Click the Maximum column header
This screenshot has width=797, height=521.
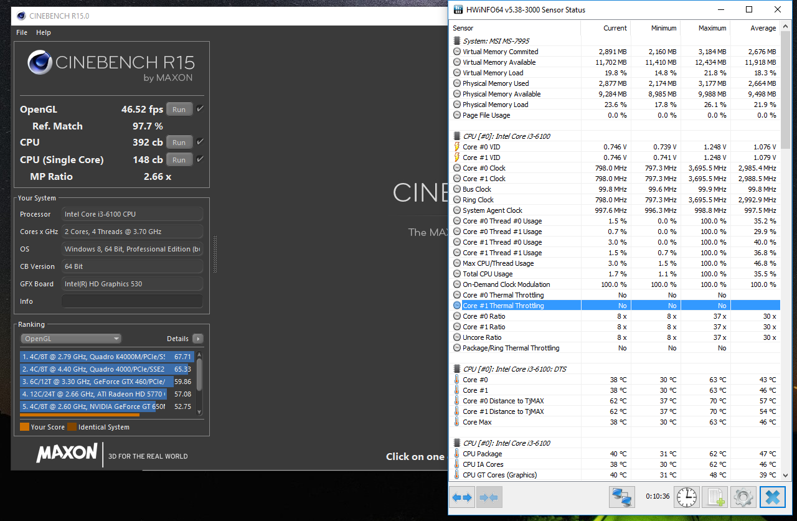point(705,28)
